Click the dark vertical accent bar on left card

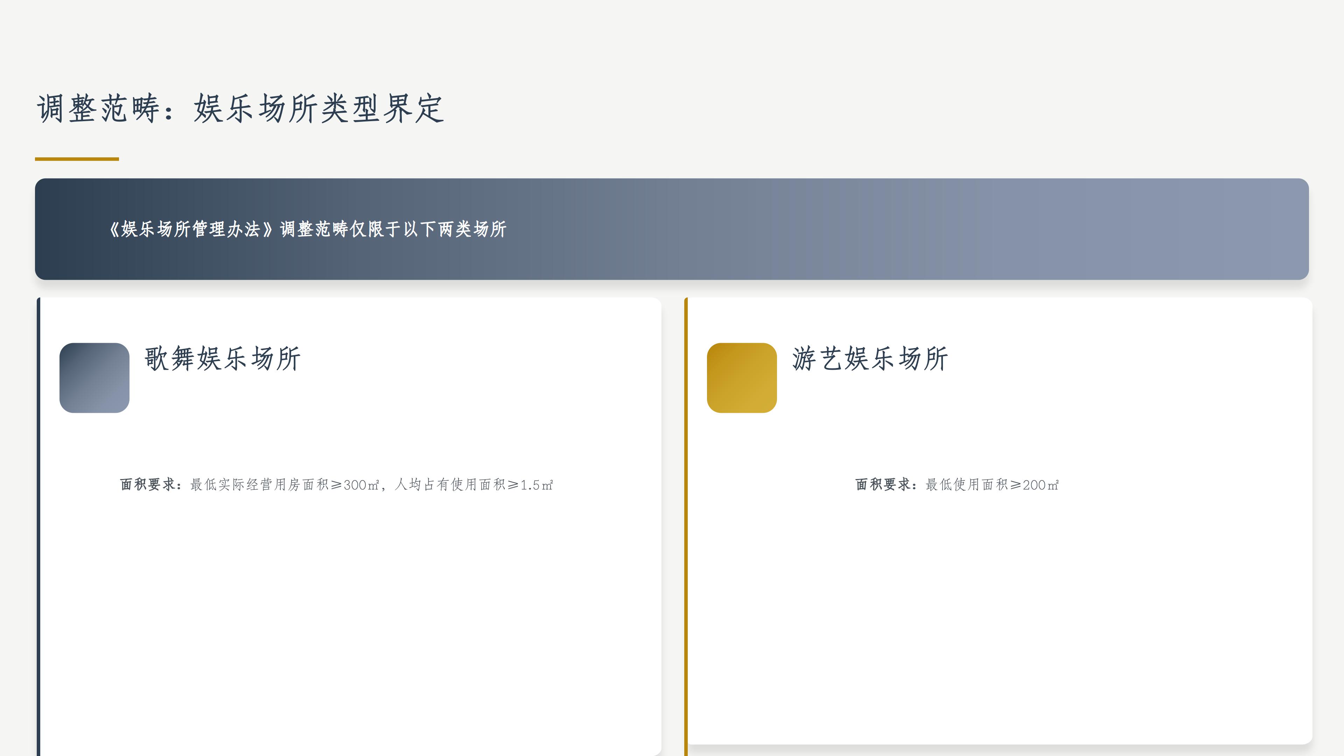point(37,522)
